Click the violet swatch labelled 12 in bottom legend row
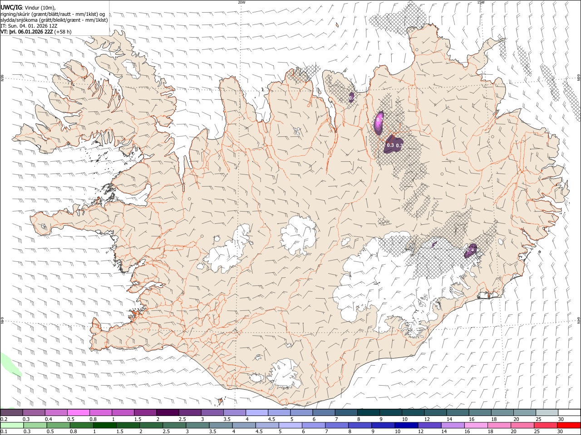Viewport: 581px width, 435px height. point(429,425)
